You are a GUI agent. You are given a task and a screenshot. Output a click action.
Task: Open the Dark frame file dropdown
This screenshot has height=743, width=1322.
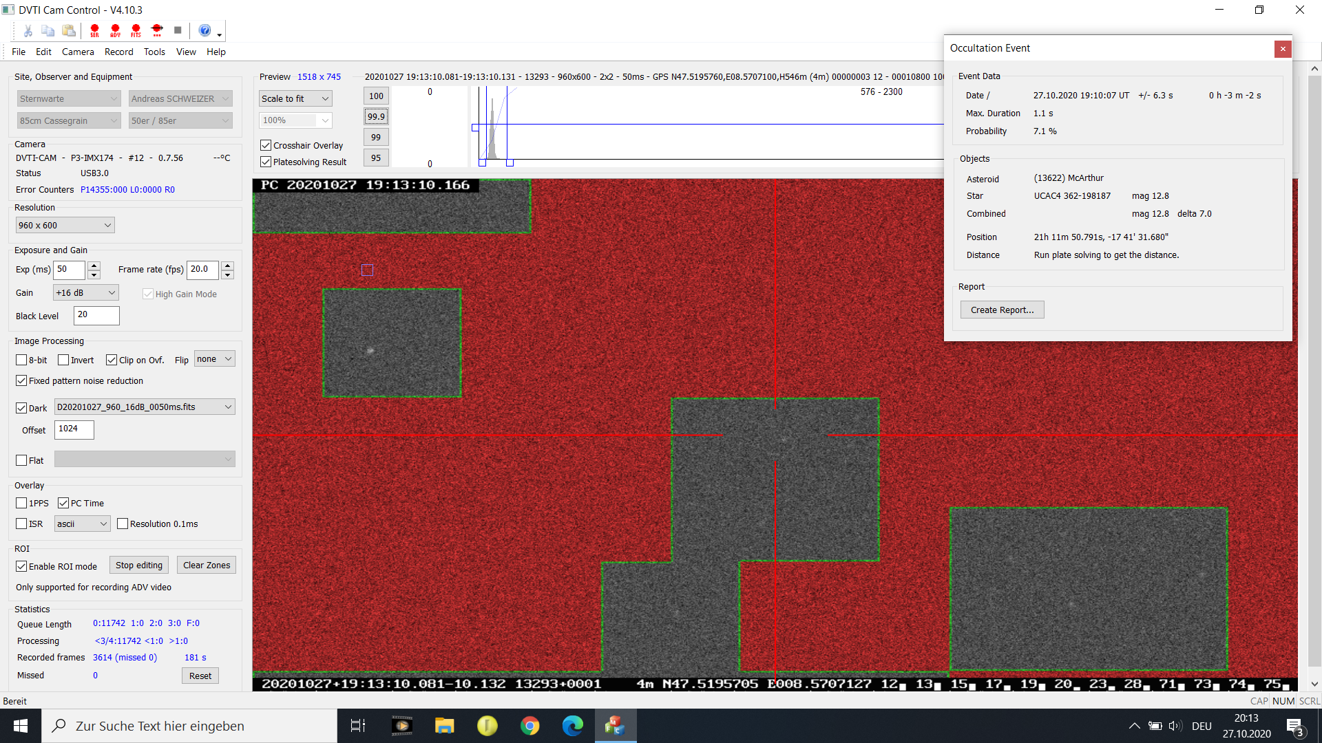pos(145,407)
